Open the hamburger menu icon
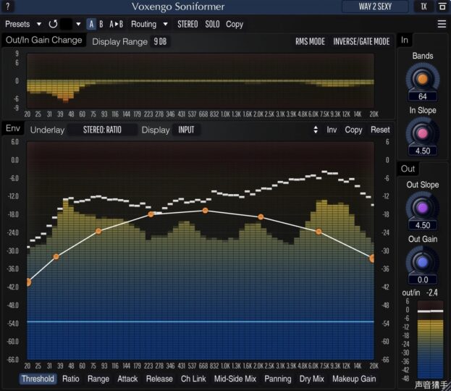The height and width of the screenshot is (391, 451). point(442,24)
